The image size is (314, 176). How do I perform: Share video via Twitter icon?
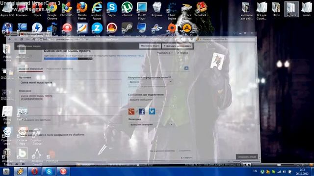click(152, 111)
